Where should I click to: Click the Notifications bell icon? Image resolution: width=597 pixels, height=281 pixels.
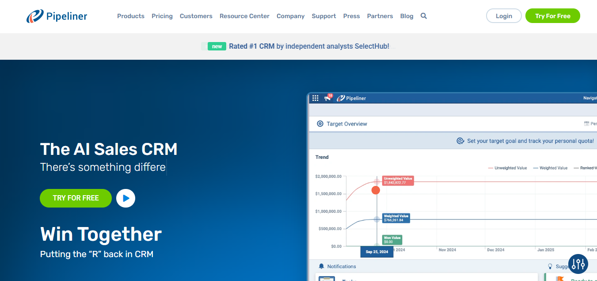coord(321,266)
